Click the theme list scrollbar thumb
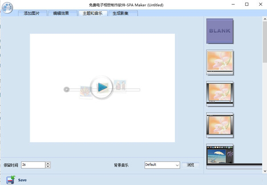The image size is (267, 185). click(265, 42)
